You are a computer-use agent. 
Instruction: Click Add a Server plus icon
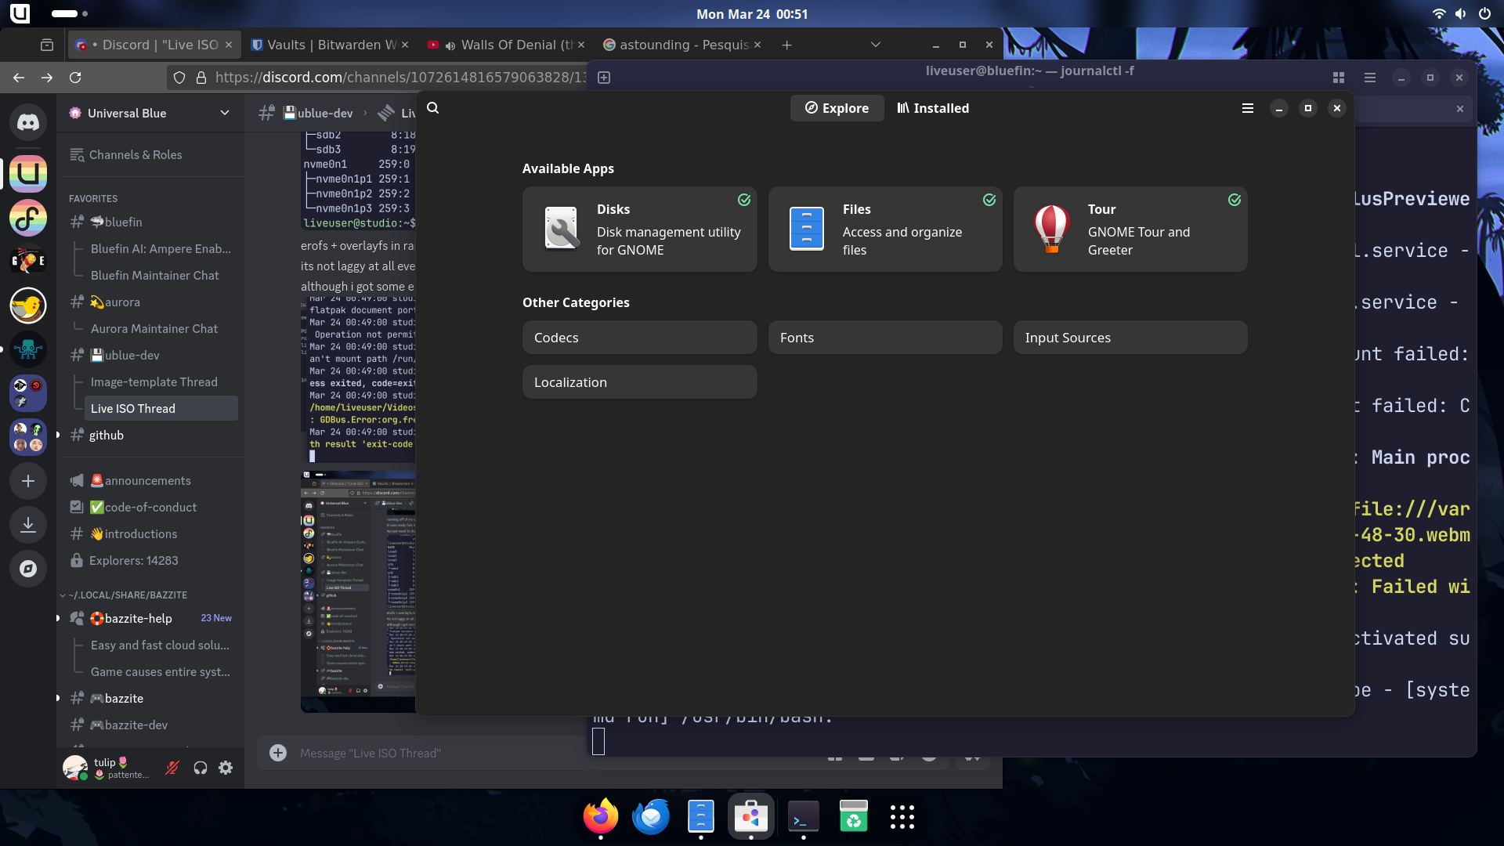(x=28, y=481)
